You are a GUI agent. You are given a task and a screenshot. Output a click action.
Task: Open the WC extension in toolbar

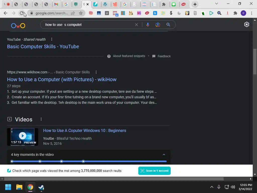(x=139, y=13)
